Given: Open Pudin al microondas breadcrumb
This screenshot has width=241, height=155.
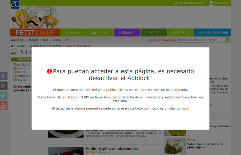Looking at the screenshot, I should coord(77,46).
